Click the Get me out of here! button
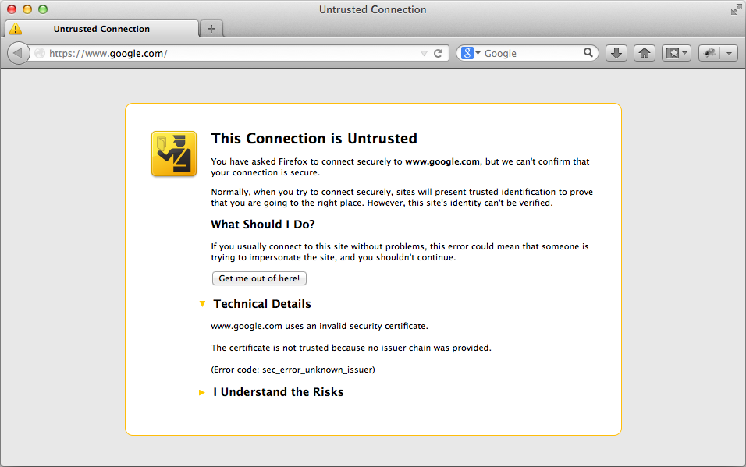Screen dimensions: 746x467 [x=259, y=278]
